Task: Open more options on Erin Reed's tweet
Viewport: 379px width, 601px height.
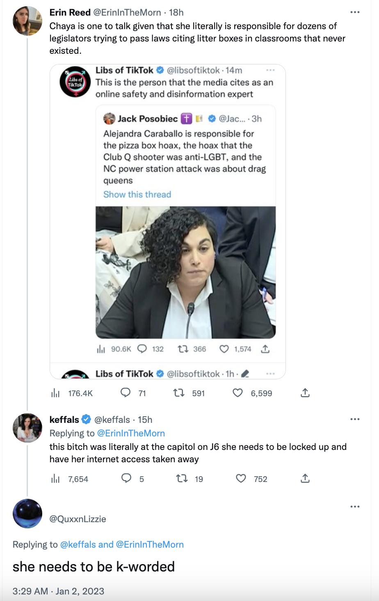Action: [x=355, y=12]
